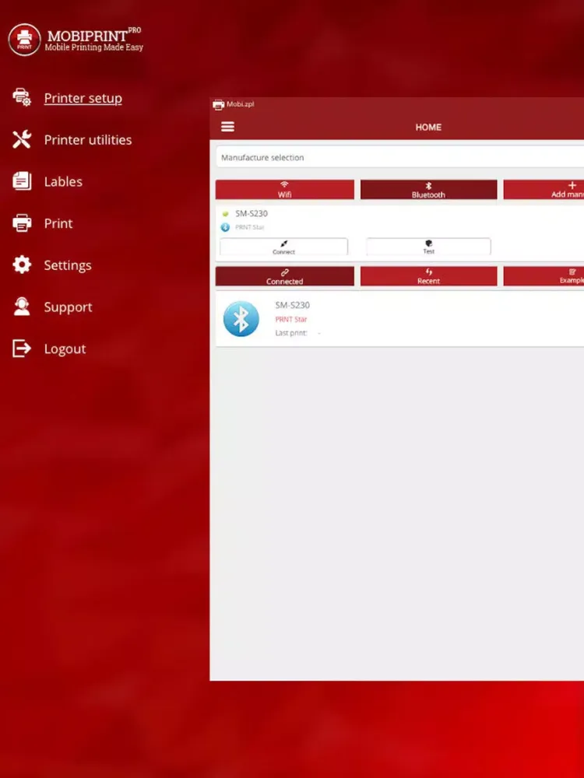Click the Test button for SM-S230

point(428,247)
